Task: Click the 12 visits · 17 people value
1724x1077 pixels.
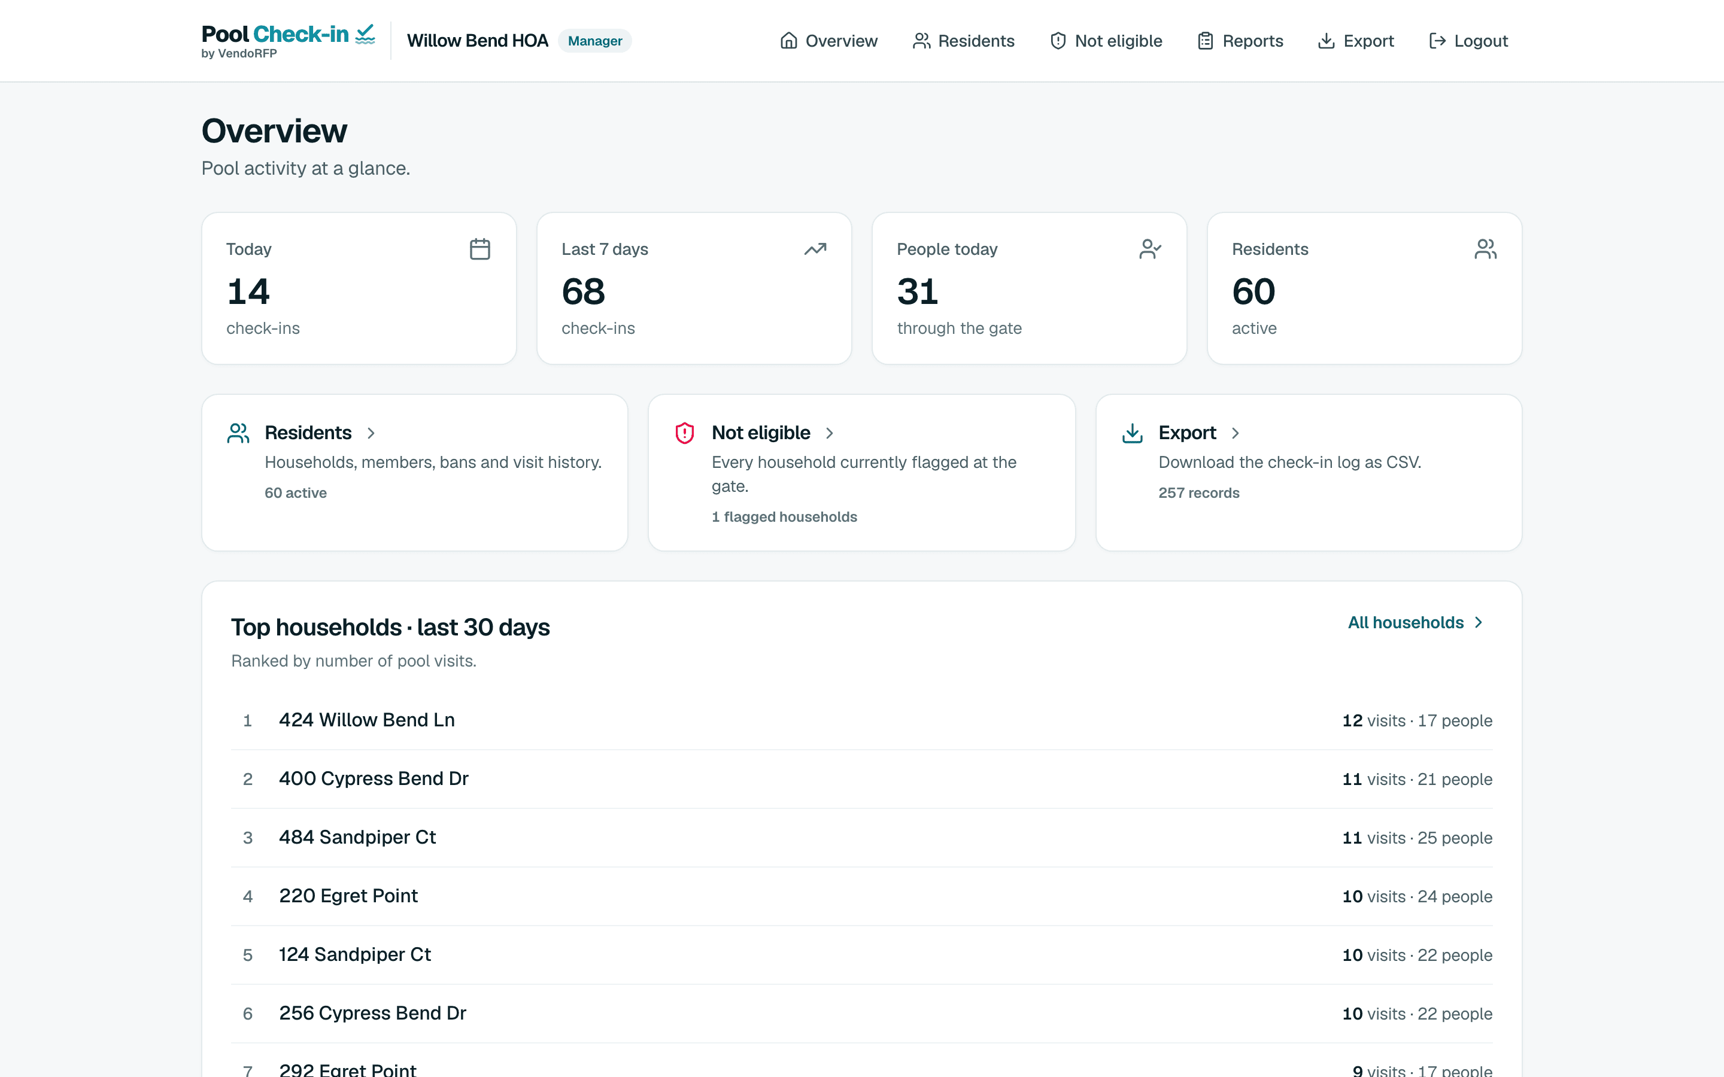Action: pyautogui.click(x=1417, y=721)
